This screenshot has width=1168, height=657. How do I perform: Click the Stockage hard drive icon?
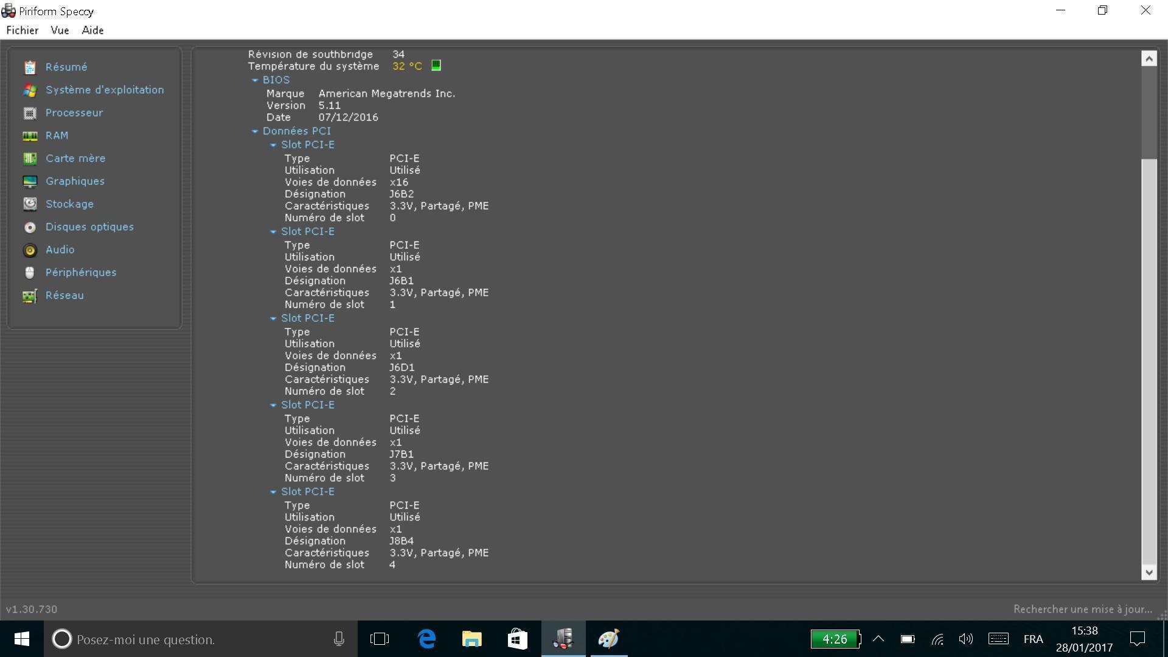[x=30, y=204]
